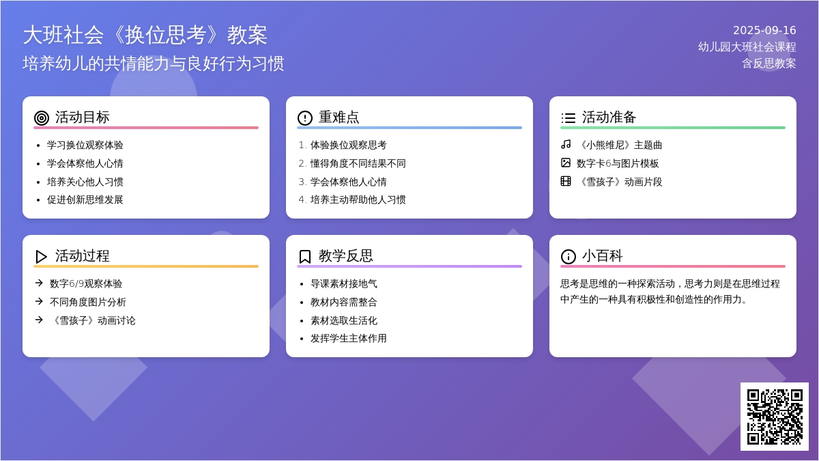819x461 pixels.
Task: Click the 小百科 description paragraph
Action: pyautogui.click(x=670, y=292)
